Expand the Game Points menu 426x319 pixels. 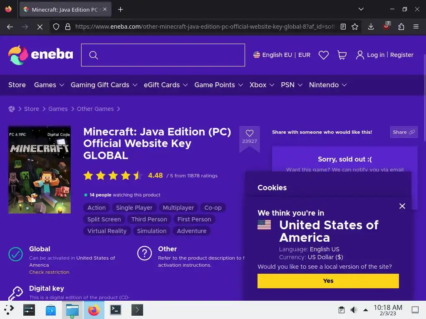(x=218, y=85)
